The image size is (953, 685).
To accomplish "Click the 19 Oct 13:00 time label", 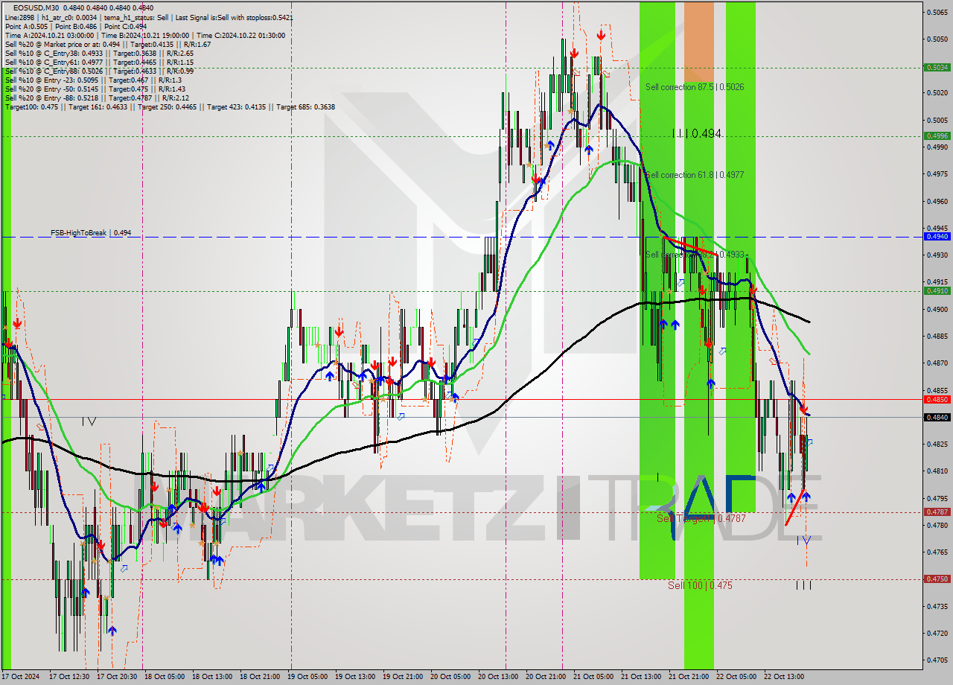I will tap(355, 677).
